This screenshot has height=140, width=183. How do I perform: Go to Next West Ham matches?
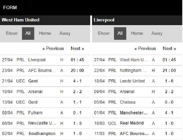tap(77, 48)
